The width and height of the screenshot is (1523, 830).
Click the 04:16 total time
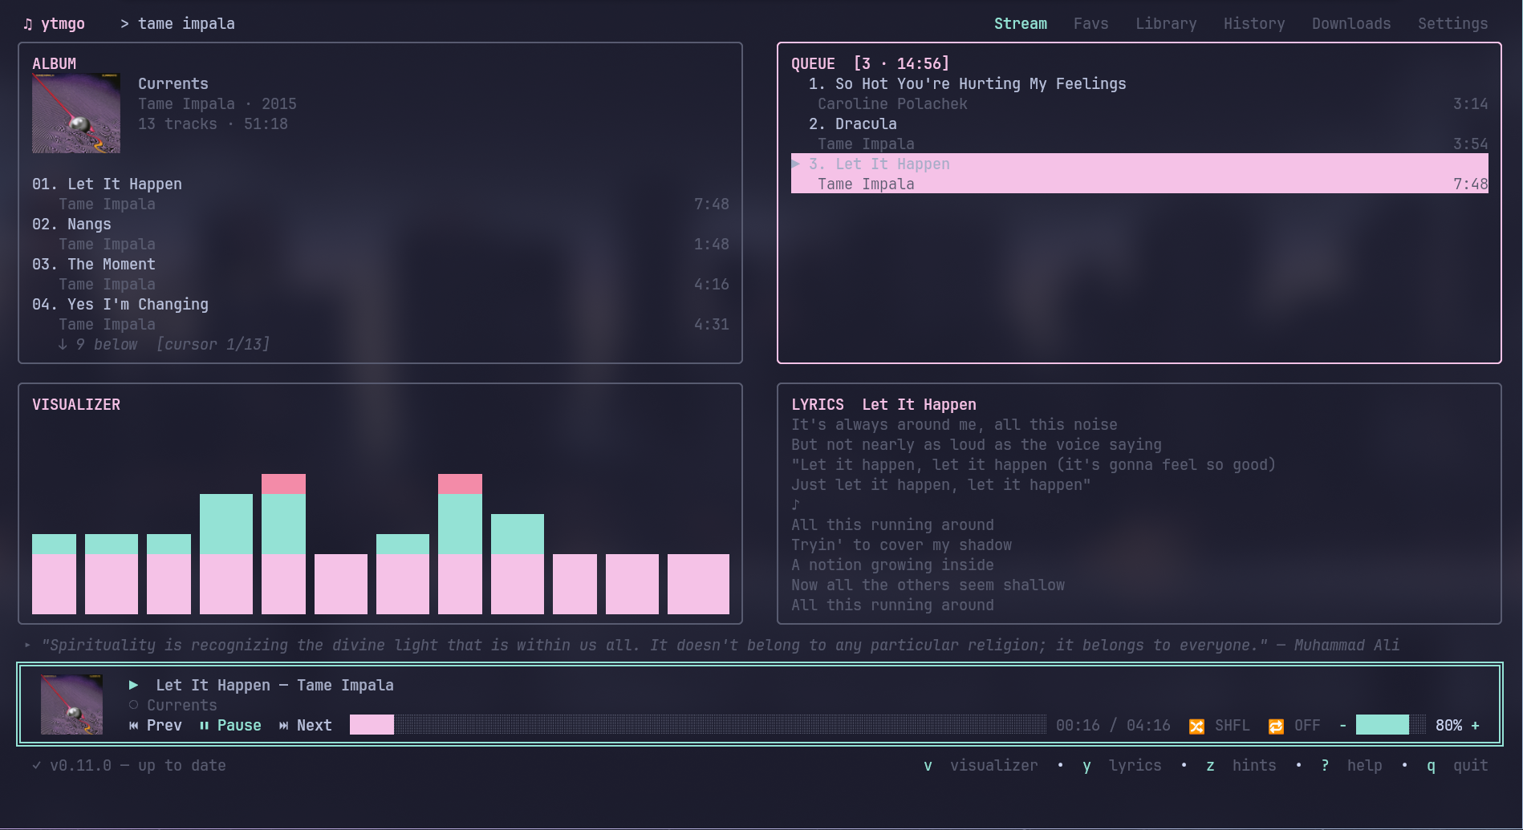(x=1148, y=726)
